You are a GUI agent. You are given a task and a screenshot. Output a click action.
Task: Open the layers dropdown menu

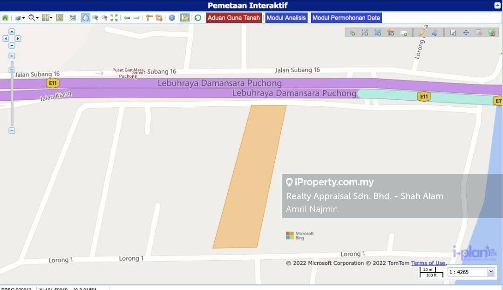pyautogui.click(x=19, y=18)
